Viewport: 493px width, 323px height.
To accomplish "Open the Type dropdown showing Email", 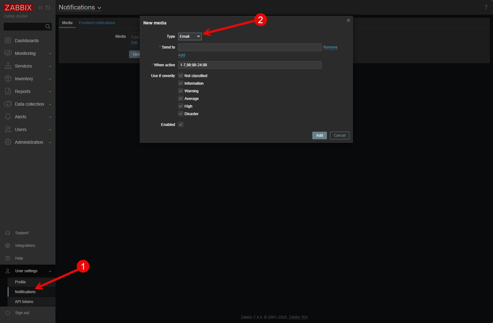I will [x=190, y=36].
